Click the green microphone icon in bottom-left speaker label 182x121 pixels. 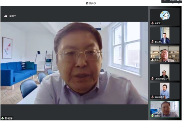tap(2, 118)
